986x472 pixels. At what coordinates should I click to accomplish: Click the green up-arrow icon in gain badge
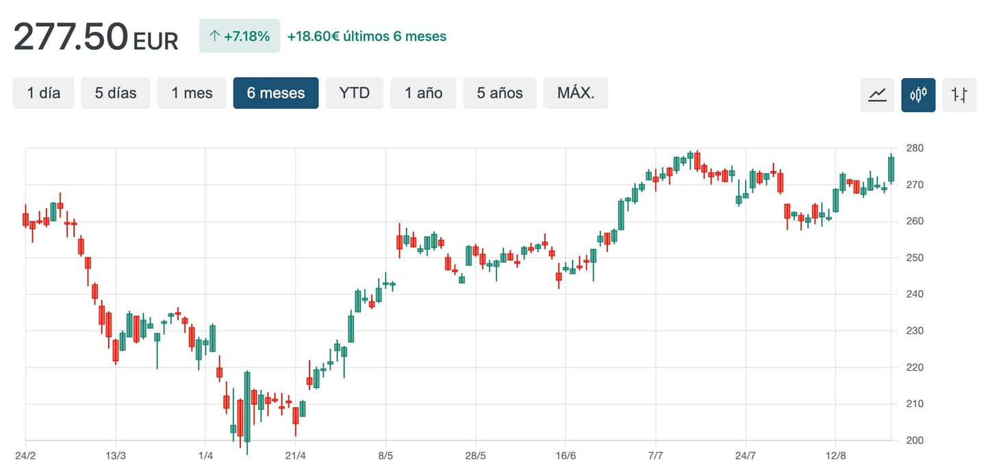tap(214, 35)
